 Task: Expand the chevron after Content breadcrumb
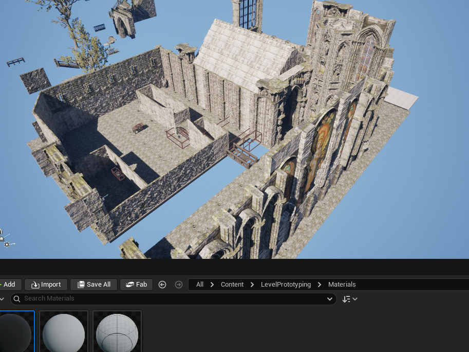pos(252,285)
